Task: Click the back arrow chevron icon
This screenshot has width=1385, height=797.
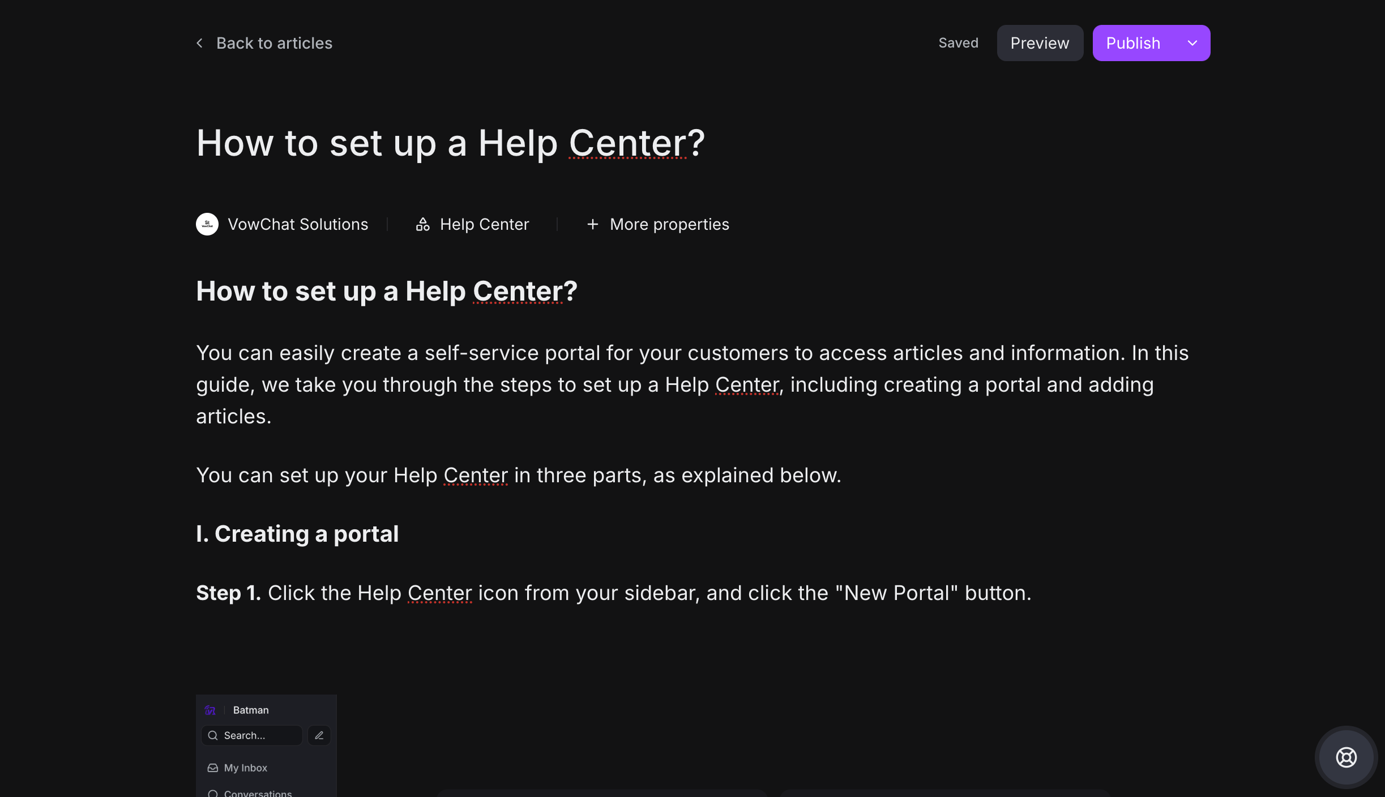Action: point(199,43)
